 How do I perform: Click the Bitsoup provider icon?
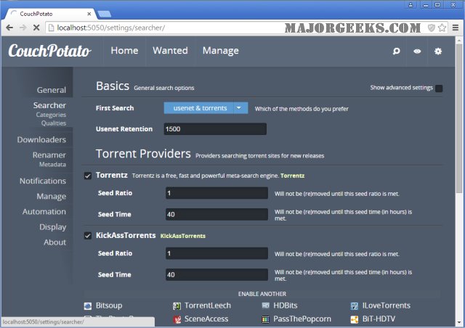click(x=88, y=306)
